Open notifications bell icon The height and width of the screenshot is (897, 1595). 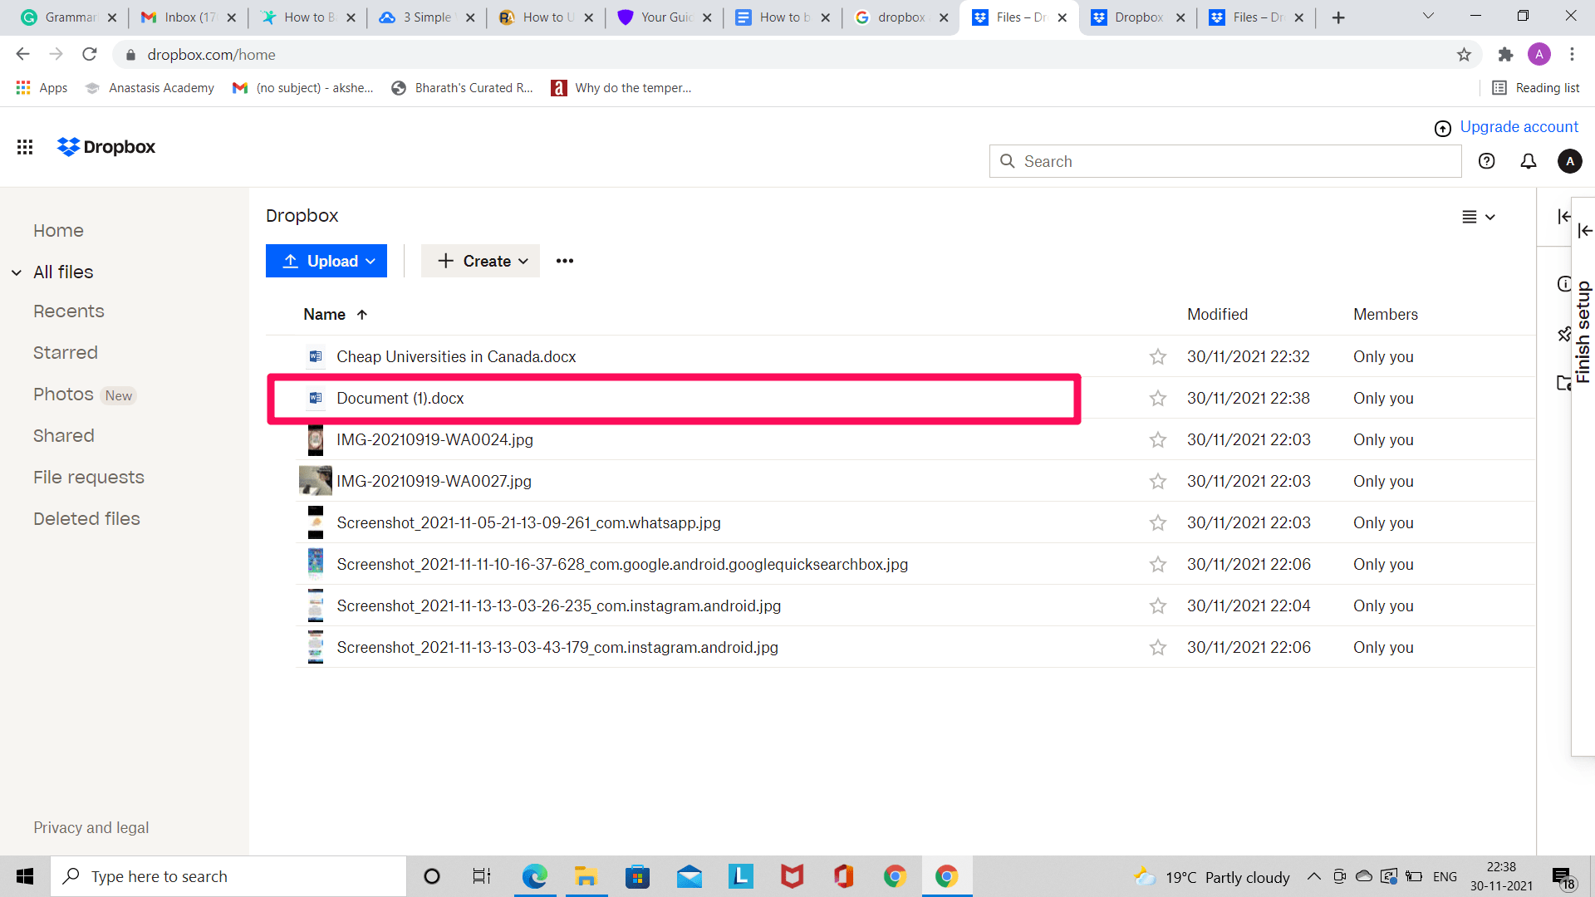(x=1529, y=161)
